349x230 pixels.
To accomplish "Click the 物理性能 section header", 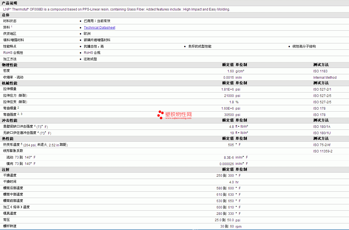I will pyautogui.click(x=9, y=65).
